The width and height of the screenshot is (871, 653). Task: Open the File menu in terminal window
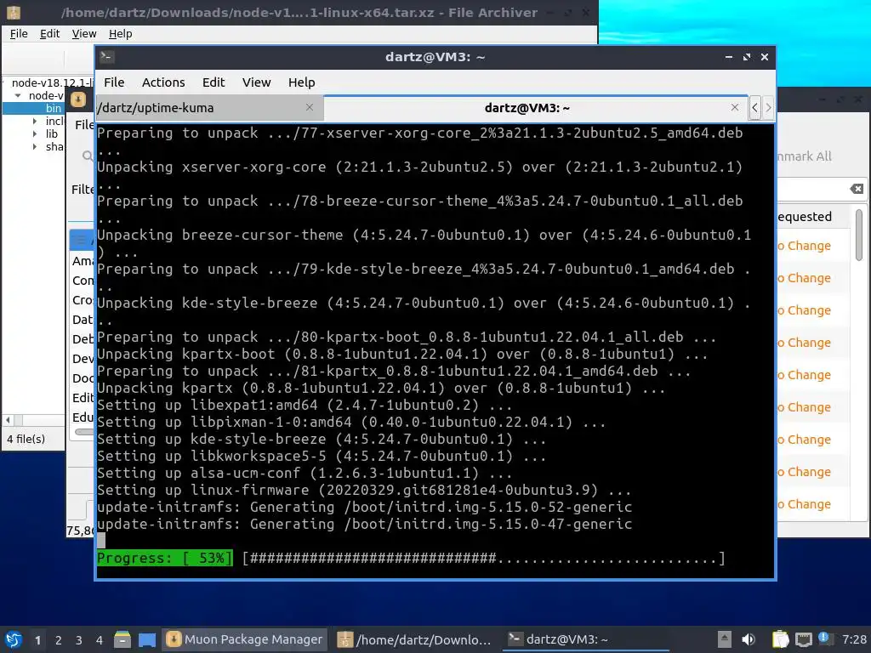click(x=114, y=82)
